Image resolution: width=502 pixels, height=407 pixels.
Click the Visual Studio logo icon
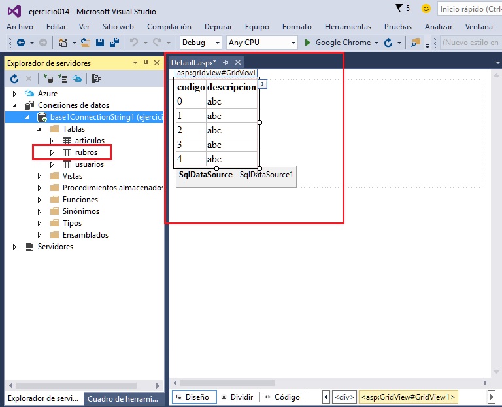[14, 12]
